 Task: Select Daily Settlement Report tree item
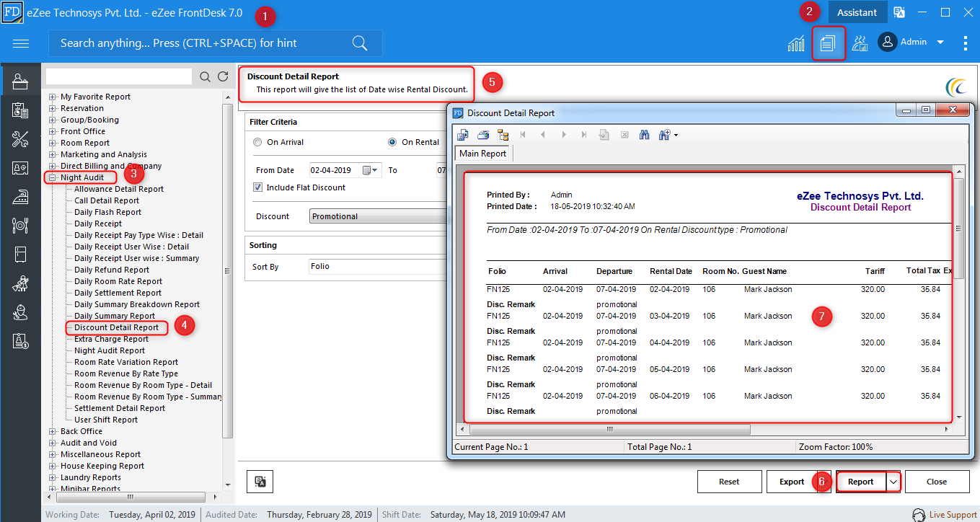coord(118,293)
